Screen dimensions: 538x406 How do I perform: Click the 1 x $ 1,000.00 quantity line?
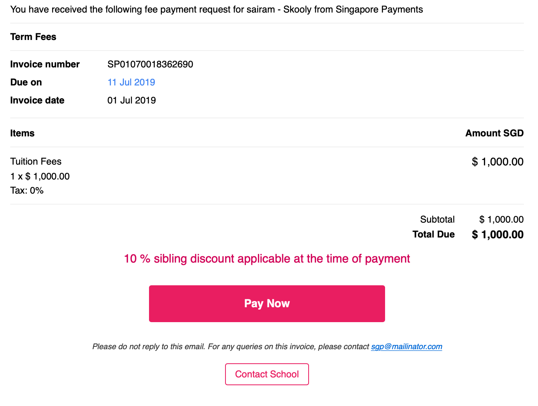[40, 176]
